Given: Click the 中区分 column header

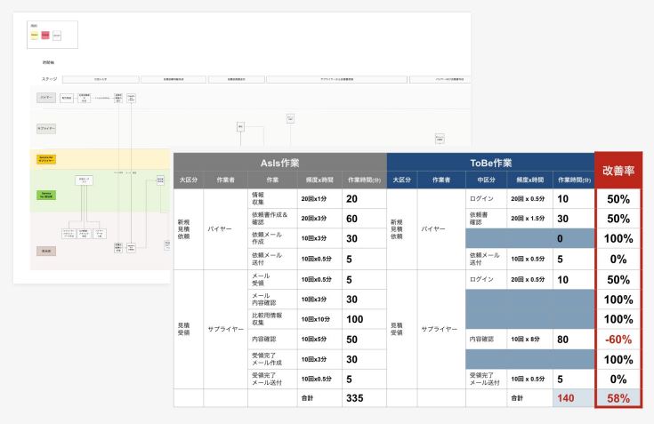Looking at the screenshot, I should pos(486,180).
